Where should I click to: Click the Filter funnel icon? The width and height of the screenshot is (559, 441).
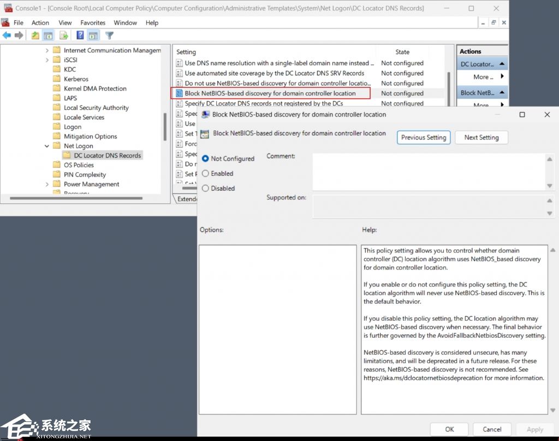coord(109,36)
